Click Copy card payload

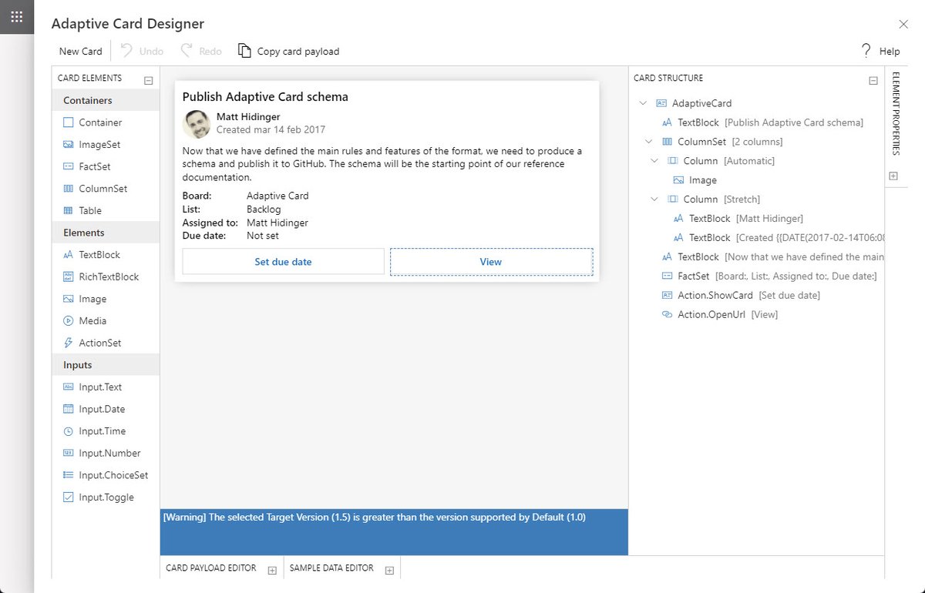click(x=288, y=51)
